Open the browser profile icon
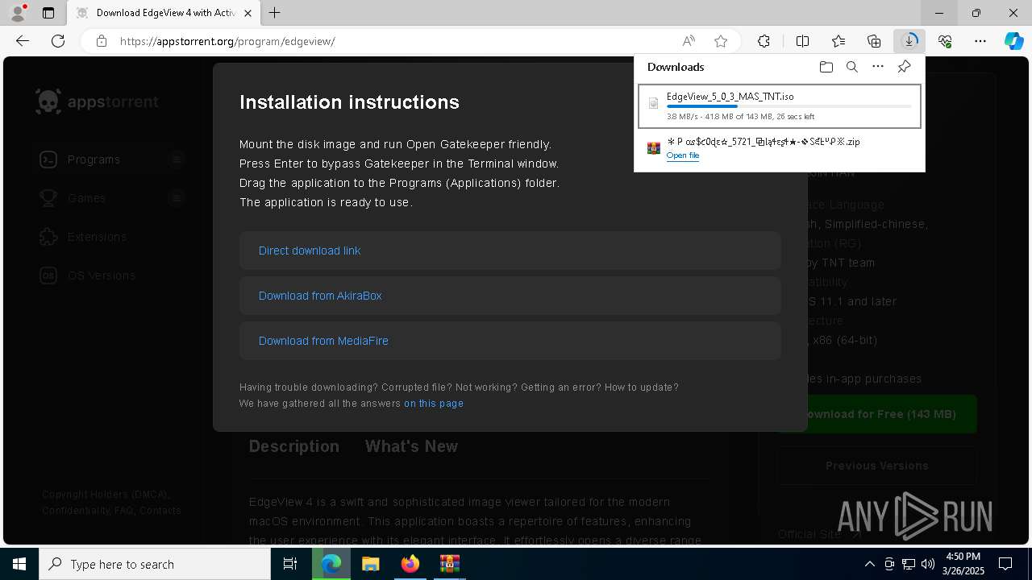 click(x=18, y=13)
